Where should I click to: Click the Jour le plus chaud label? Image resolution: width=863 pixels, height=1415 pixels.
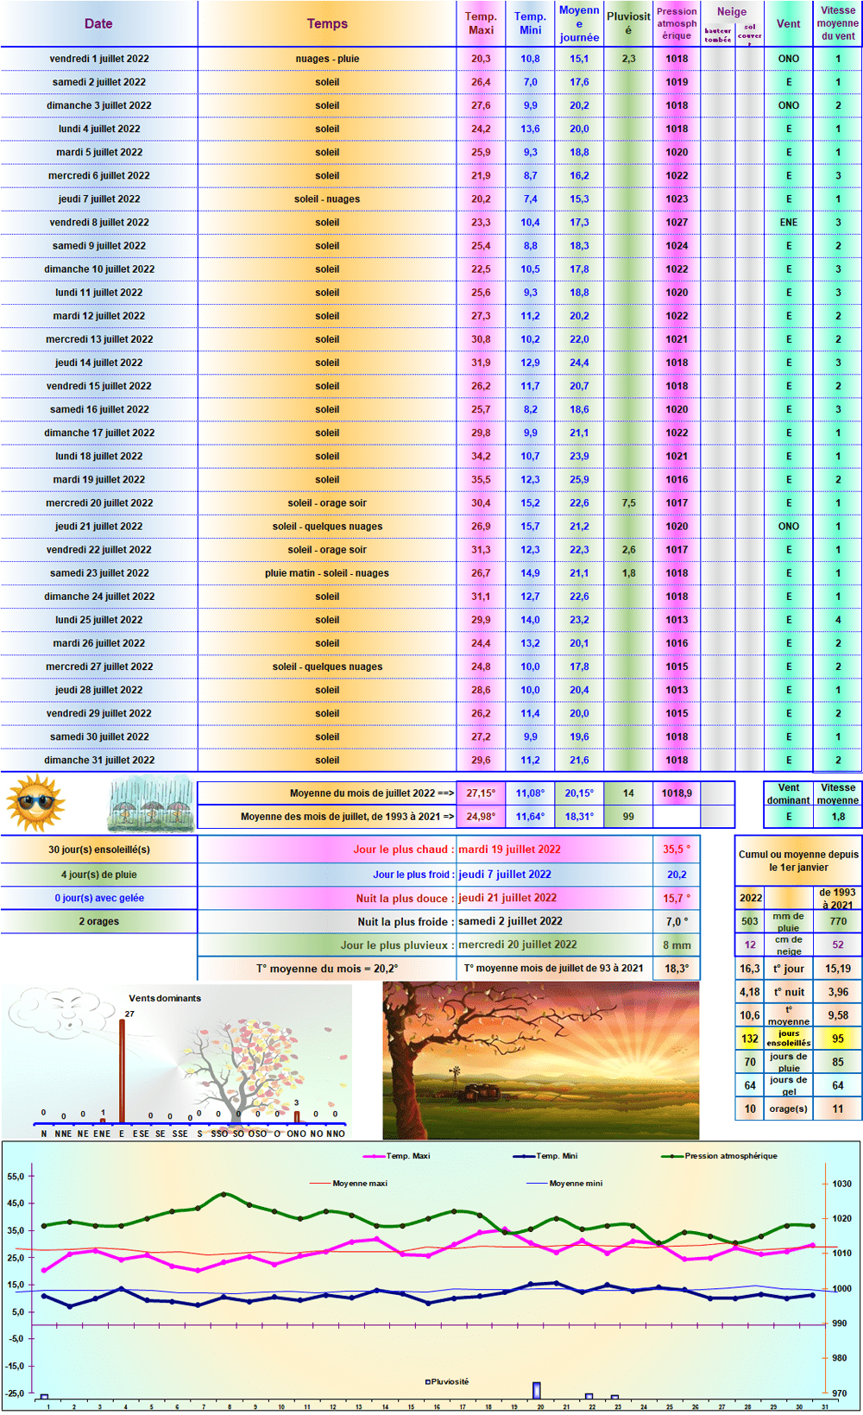pos(400,850)
